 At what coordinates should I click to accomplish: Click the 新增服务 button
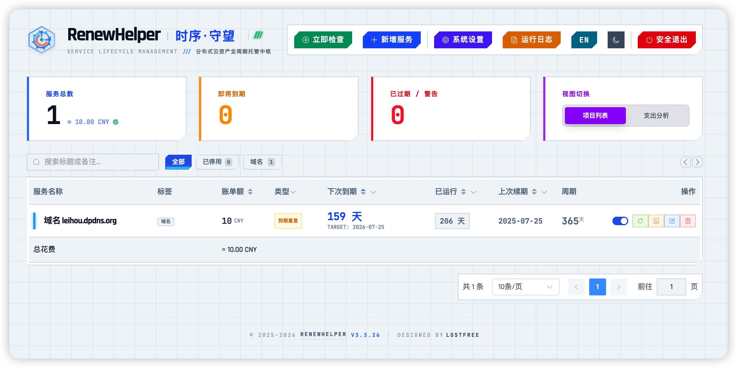391,40
